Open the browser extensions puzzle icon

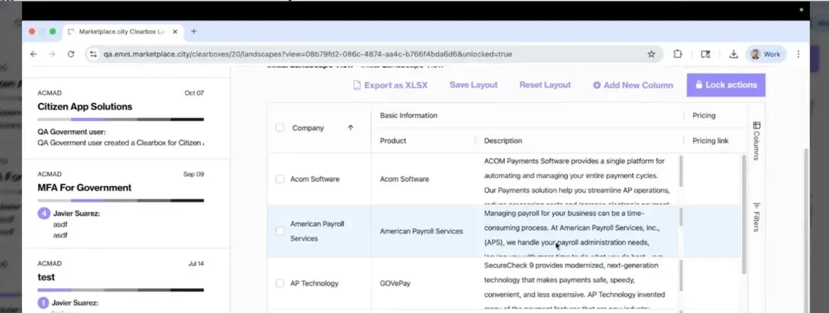[677, 54]
